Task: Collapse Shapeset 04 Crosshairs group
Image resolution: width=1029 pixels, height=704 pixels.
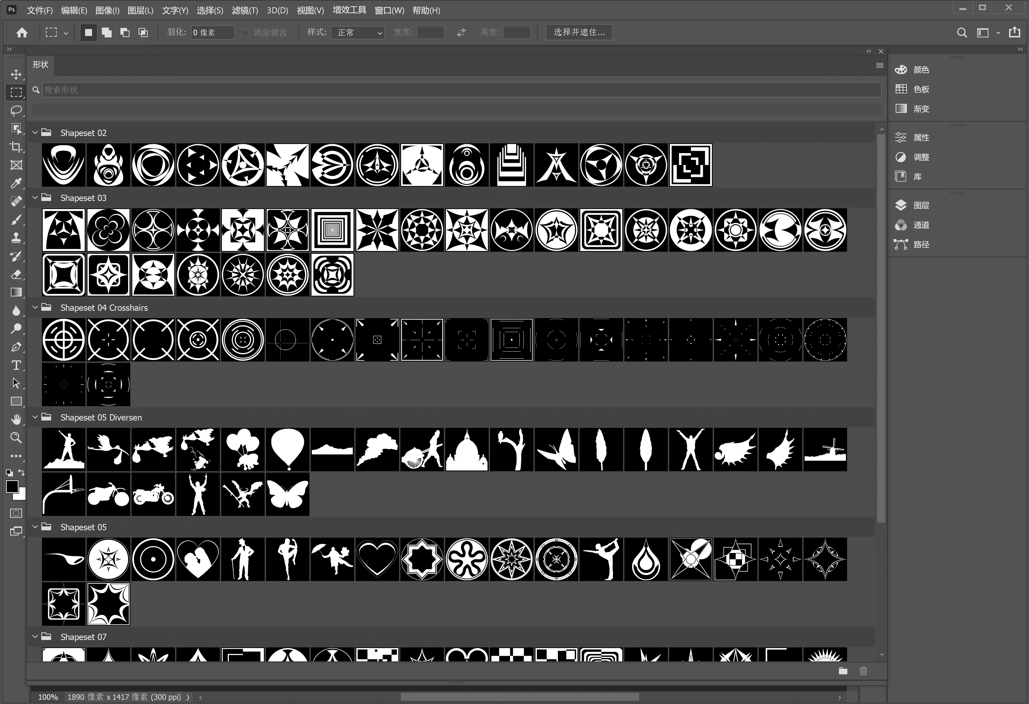Action: pyautogui.click(x=35, y=307)
